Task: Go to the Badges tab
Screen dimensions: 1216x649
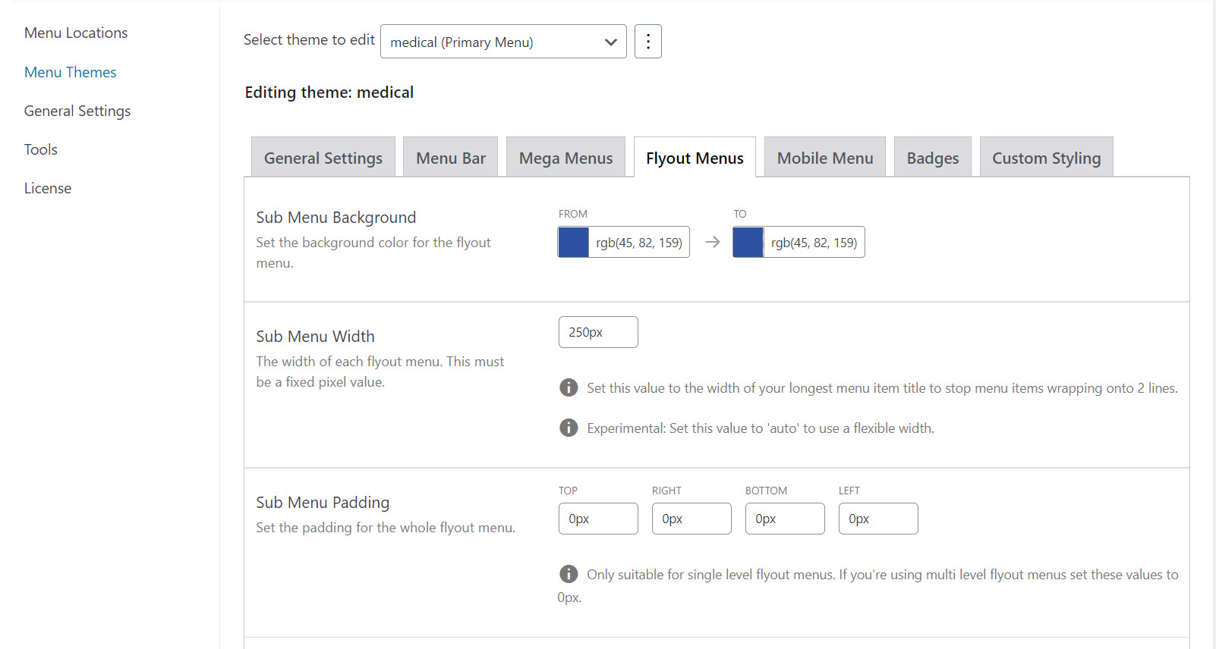Action: (x=933, y=157)
